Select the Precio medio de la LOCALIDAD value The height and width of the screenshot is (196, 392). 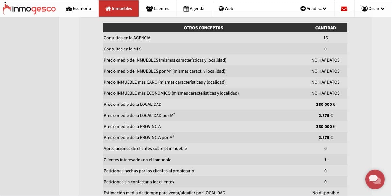[x=325, y=104]
